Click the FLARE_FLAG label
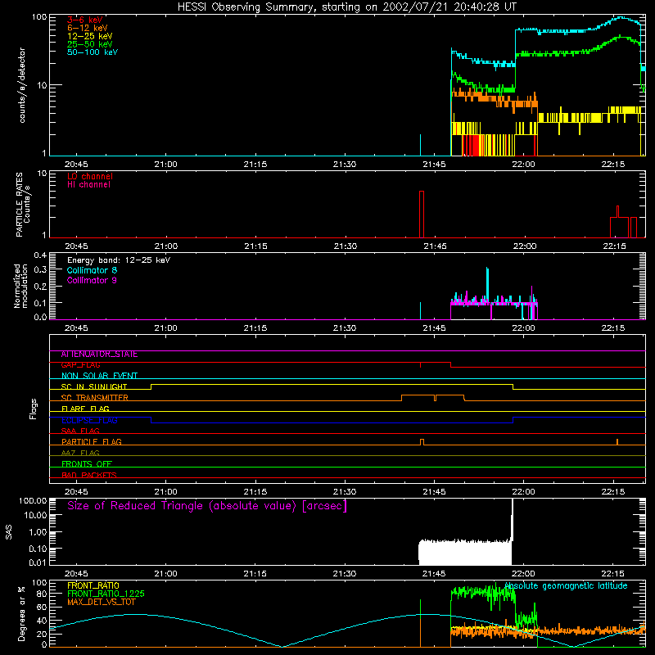Screen dimensions: 655x655 point(85,409)
